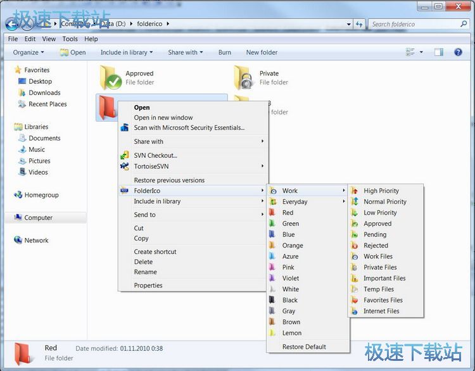Screen dimensions: 475x371
Task: Click the New folder button
Action: 262,53
